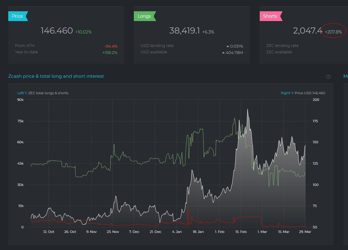Click the +158.2% year to date value
The width and height of the screenshot is (348, 250).
pyautogui.click(x=110, y=53)
